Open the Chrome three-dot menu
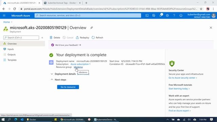Screen dimensions: 217x122 pyautogui.click(x=213, y=9)
